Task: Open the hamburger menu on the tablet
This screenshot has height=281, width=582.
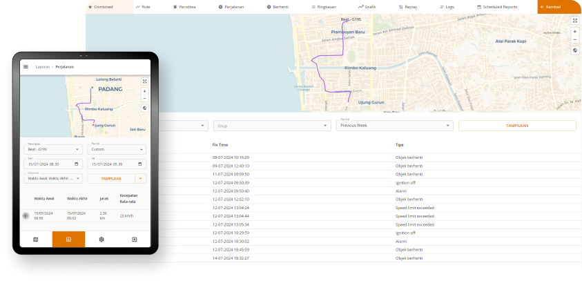Action: [26, 67]
